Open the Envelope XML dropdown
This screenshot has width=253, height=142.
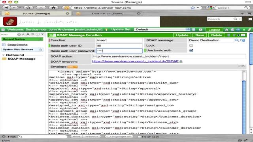[72, 67]
